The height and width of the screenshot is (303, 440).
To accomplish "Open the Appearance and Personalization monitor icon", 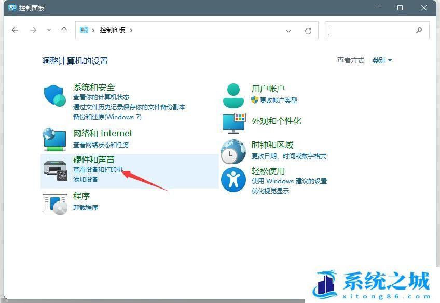I will [x=233, y=123].
